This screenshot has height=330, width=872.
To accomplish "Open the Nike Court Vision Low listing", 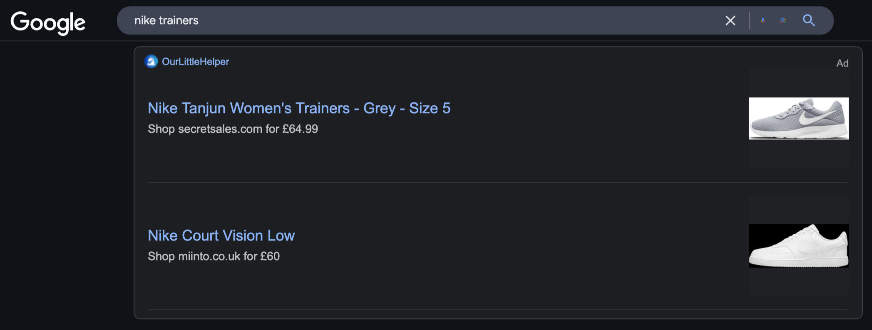I will tap(221, 236).
